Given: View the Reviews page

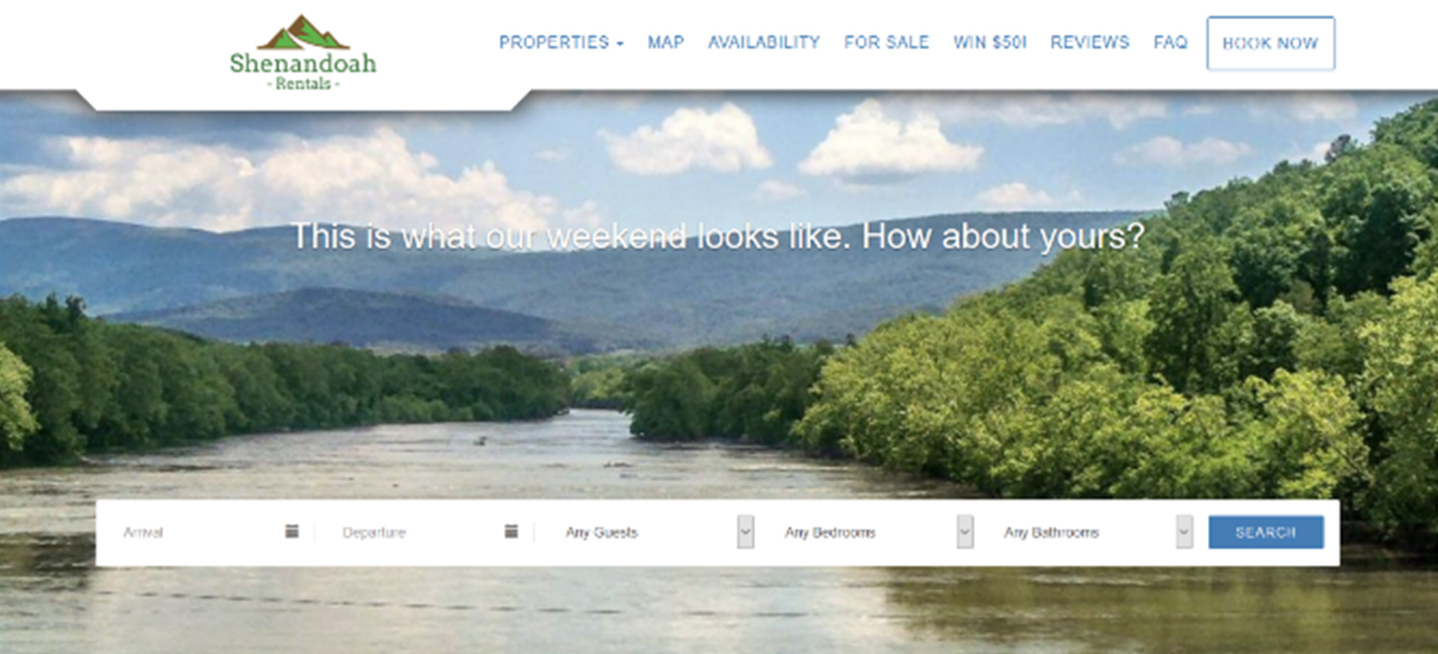Looking at the screenshot, I should click(x=1090, y=43).
